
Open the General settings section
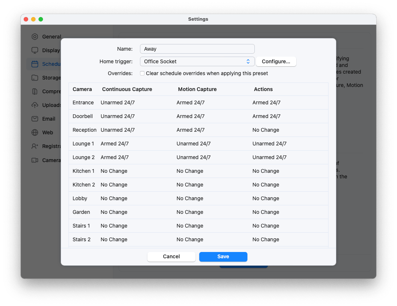pos(35,37)
